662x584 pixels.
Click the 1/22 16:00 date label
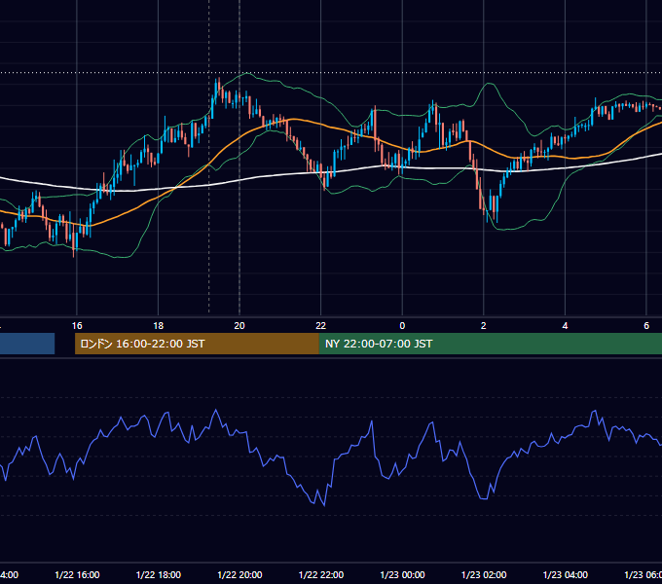[x=77, y=574]
